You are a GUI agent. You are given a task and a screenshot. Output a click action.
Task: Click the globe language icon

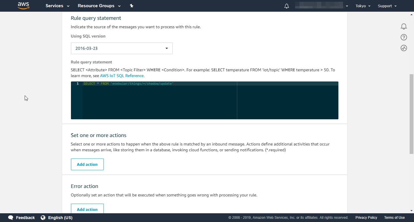(x=43, y=218)
